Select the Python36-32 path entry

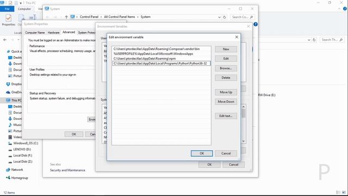pos(161,64)
